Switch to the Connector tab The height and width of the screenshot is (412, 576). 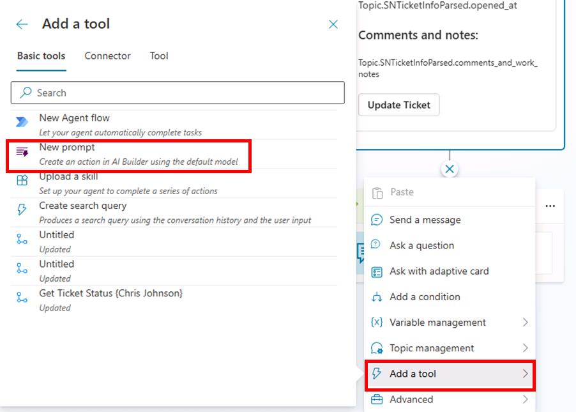tap(107, 56)
